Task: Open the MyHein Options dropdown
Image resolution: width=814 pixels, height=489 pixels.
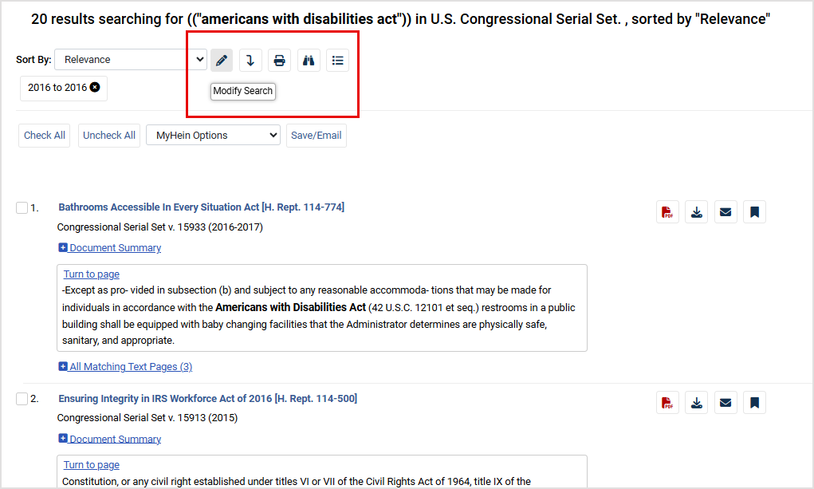Action: coord(213,136)
